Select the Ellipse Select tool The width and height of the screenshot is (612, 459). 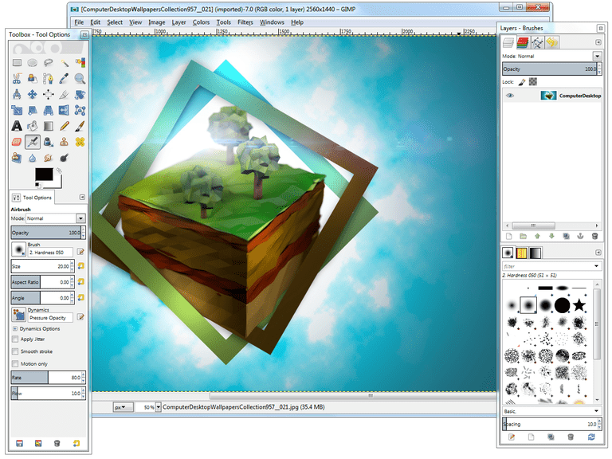tap(33, 63)
